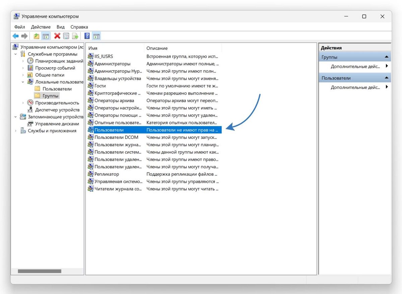Expand the Просмотр событий node

click(23, 68)
